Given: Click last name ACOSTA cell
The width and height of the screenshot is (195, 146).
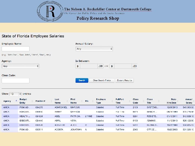Looking at the screenshot, I should [59, 130].
